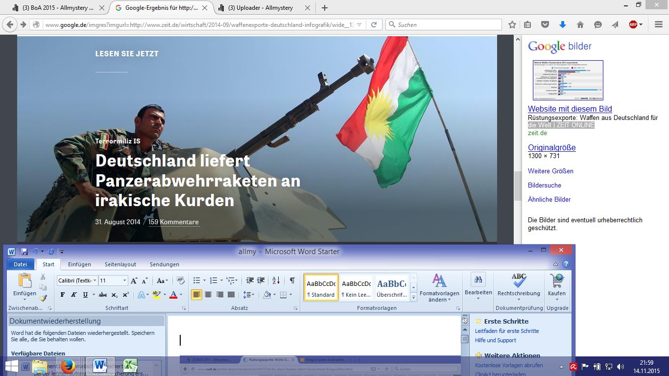Expand bullet list options arrow
669x376 pixels.
pos(204,281)
